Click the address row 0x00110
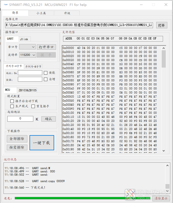Image resolution: width=173 pixels, height=203 pixels. (x=109, y=117)
